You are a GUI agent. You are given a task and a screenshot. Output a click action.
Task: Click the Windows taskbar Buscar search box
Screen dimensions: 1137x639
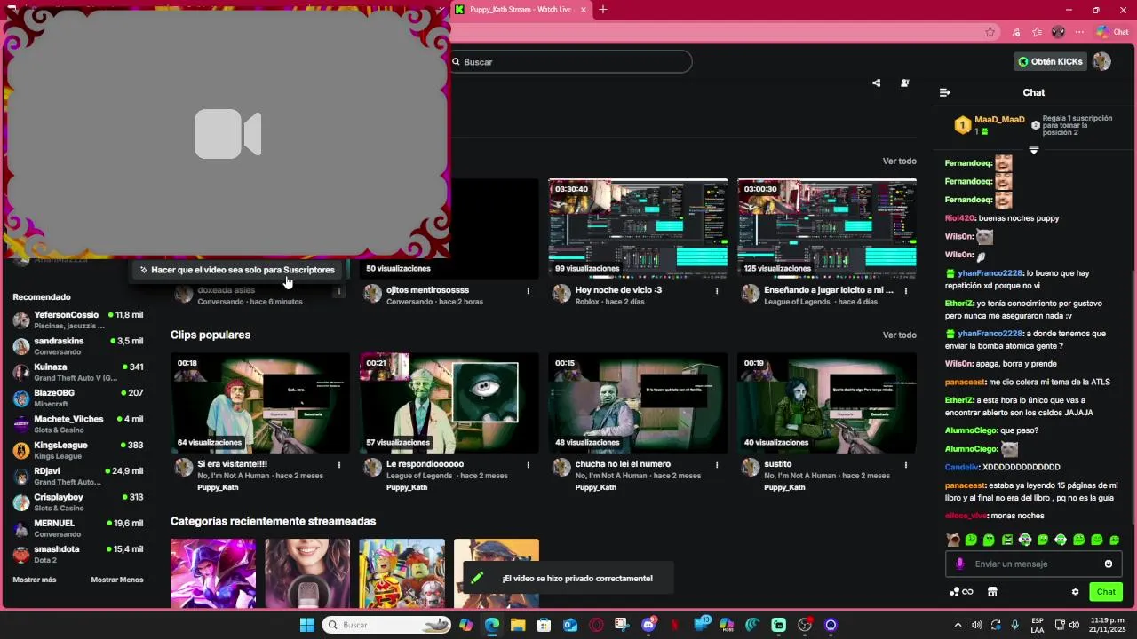coord(387,625)
